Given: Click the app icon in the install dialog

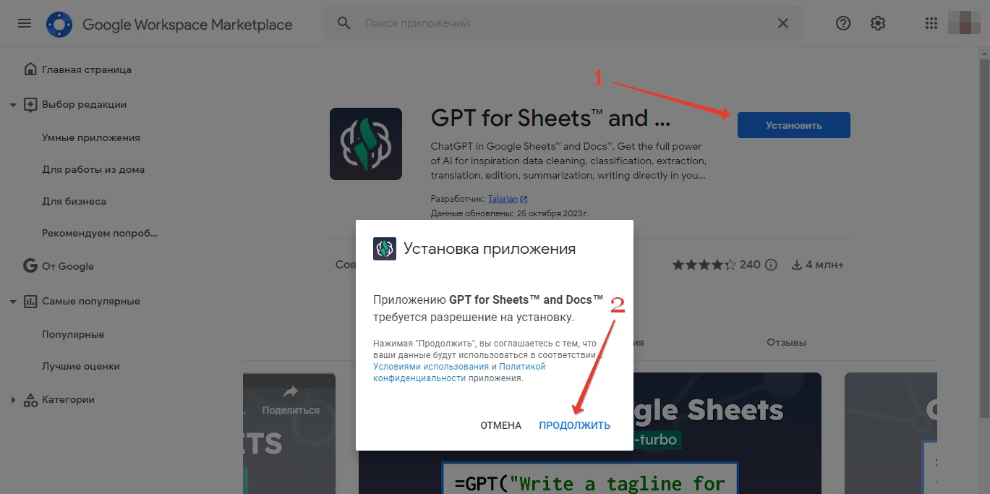Looking at the screenshot, I should click(385, 249).
